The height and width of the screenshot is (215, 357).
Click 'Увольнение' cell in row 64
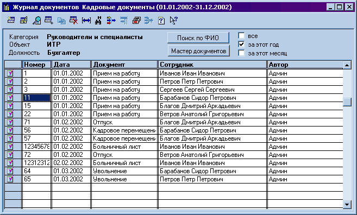tap(124, 171)
